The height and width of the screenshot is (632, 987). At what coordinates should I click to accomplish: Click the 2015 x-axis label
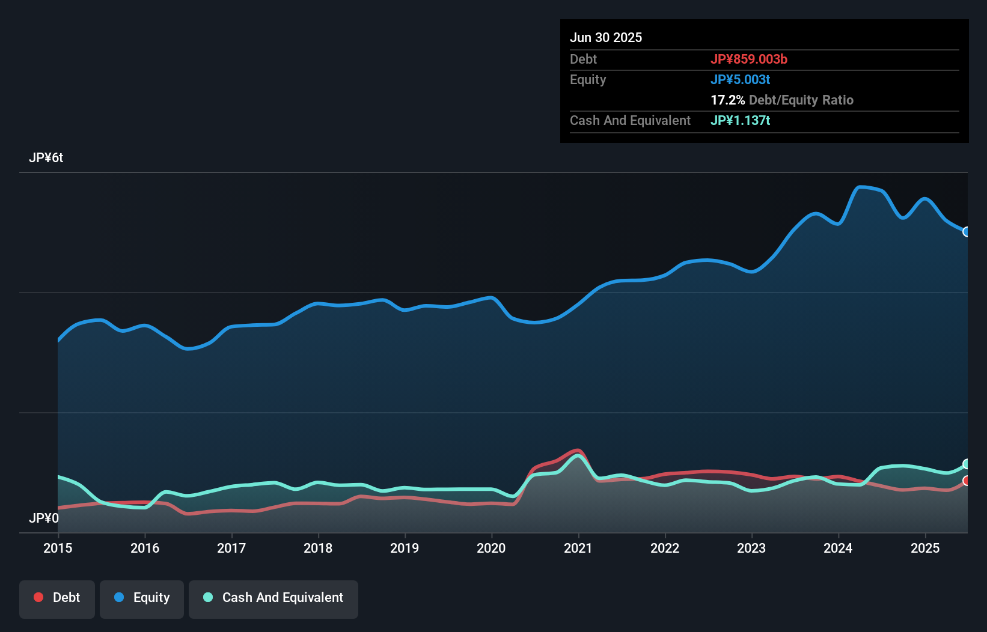coord(58,548)
